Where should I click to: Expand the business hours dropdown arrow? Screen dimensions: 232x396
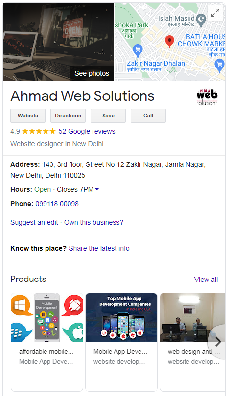tap(97, 189)
